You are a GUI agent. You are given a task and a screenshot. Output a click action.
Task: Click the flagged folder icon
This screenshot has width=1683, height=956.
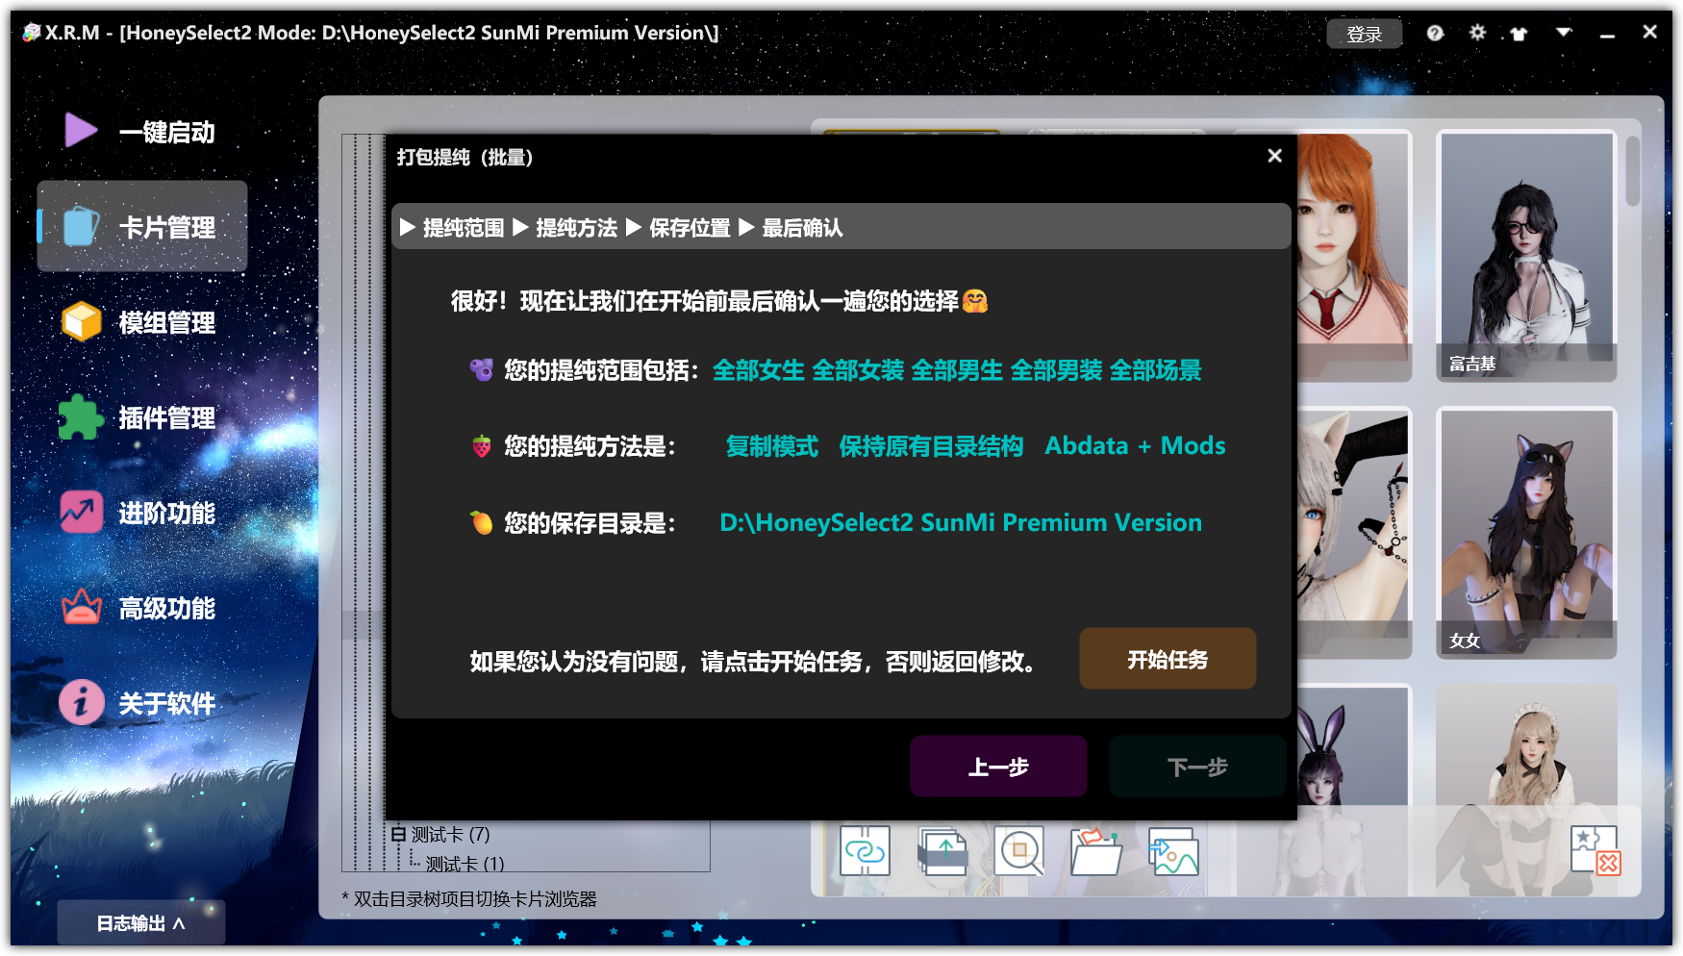point(1096,851)
